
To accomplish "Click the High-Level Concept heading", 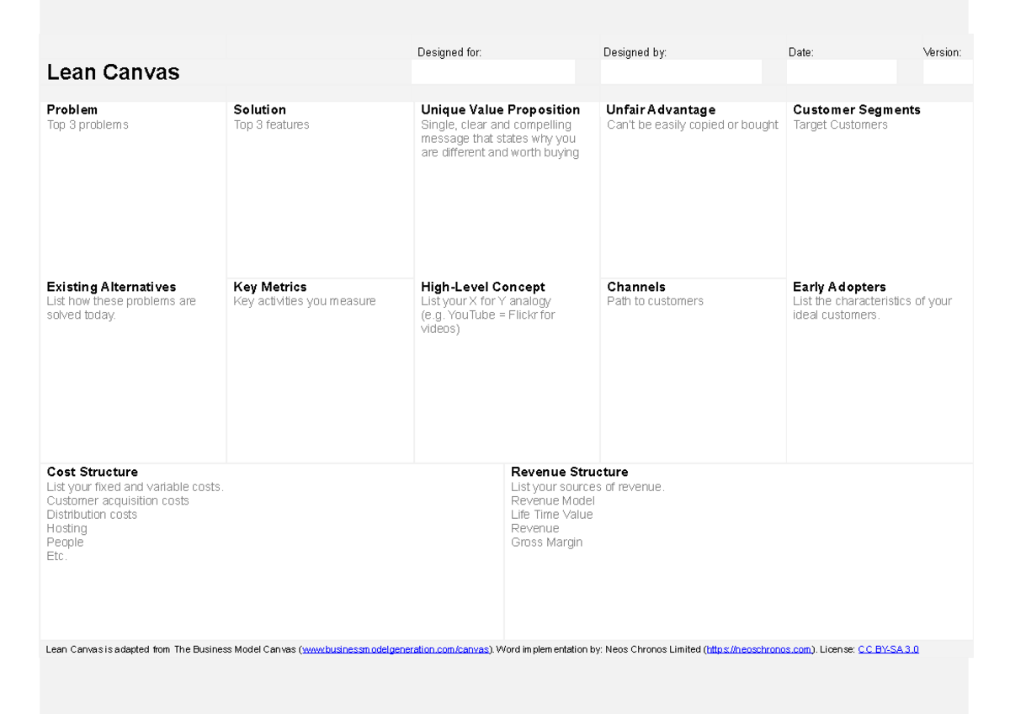I will [x=481, y=287].
